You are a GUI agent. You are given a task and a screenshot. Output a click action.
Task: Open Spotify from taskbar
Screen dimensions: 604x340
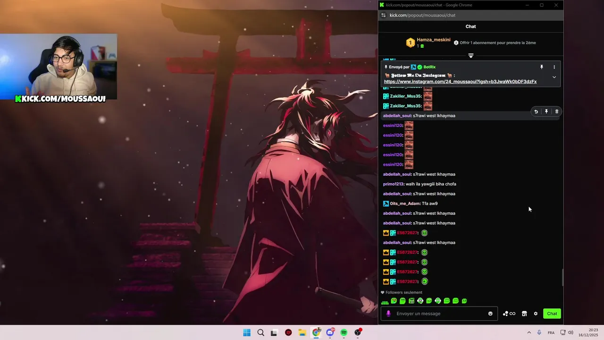tap(344, 332)
